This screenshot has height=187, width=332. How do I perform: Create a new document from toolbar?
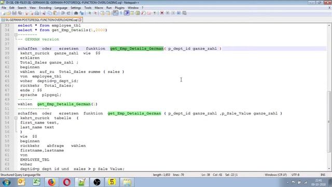(x=3, y=13)
